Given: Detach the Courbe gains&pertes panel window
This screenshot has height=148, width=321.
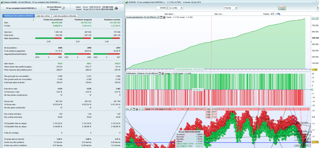Looking at the screenshot, I should 161,17.
